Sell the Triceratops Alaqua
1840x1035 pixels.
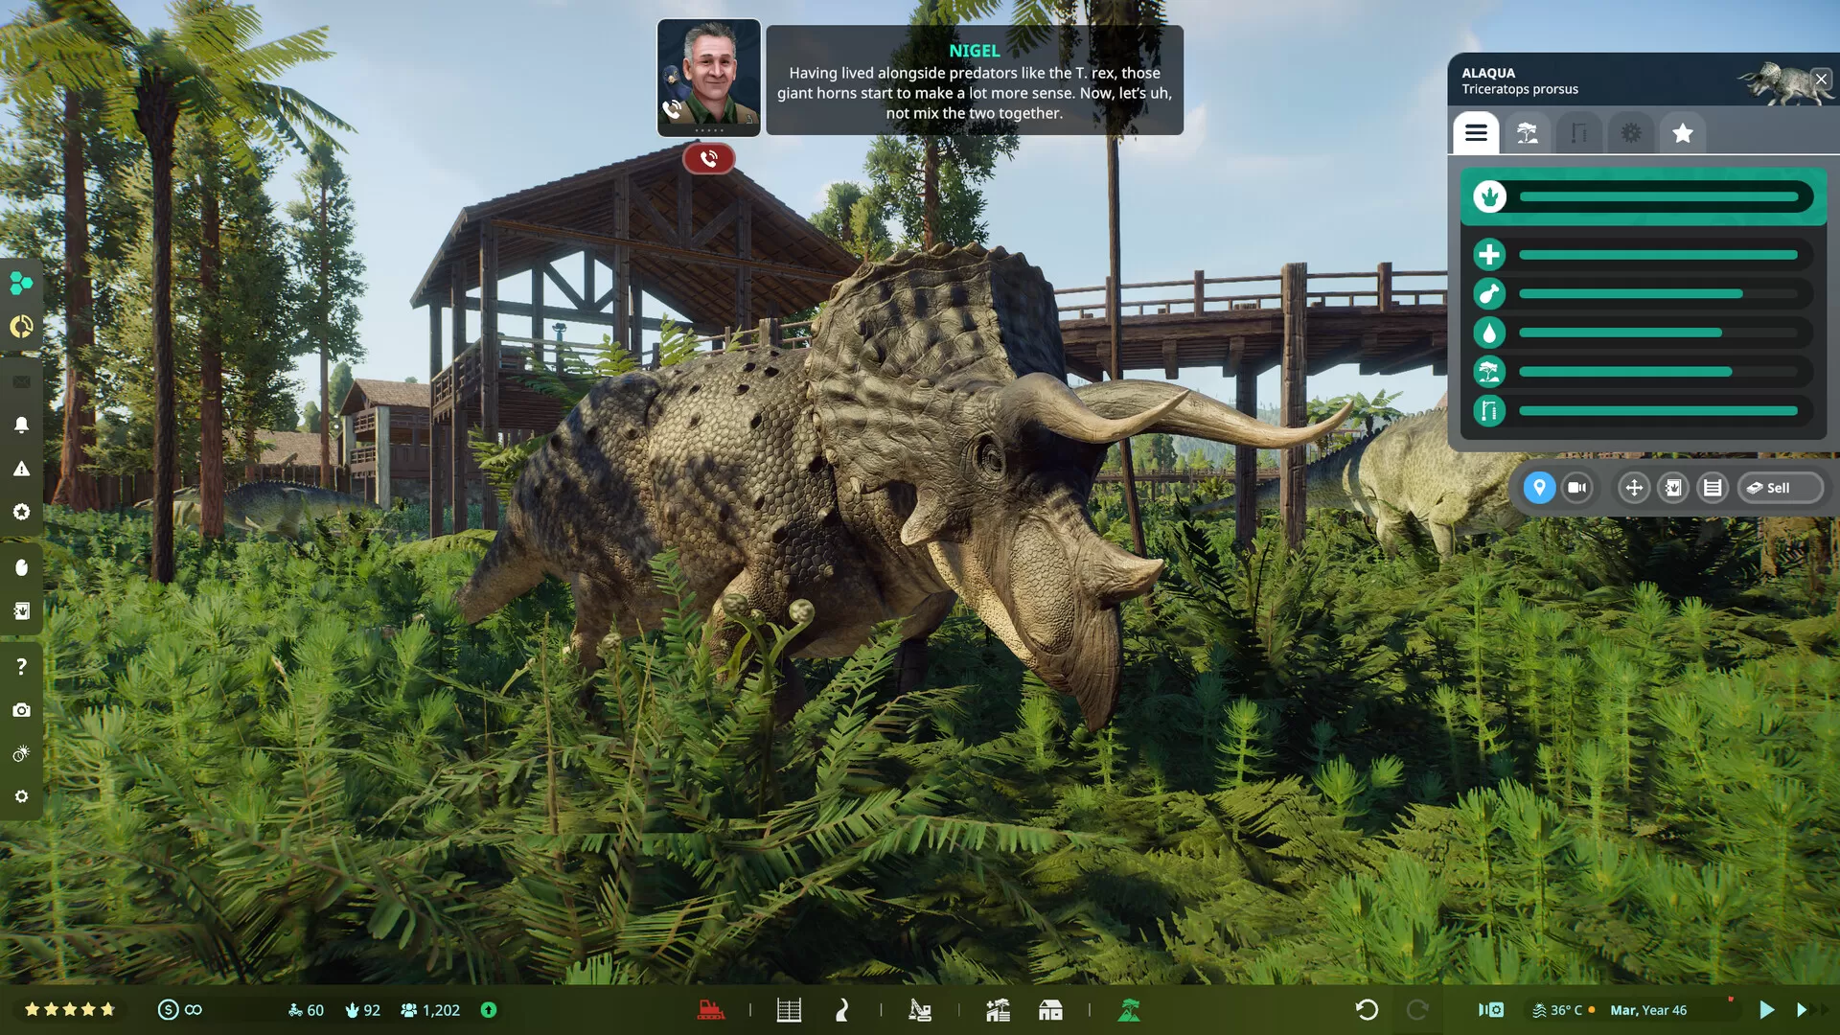click(x=1780, y=488)
